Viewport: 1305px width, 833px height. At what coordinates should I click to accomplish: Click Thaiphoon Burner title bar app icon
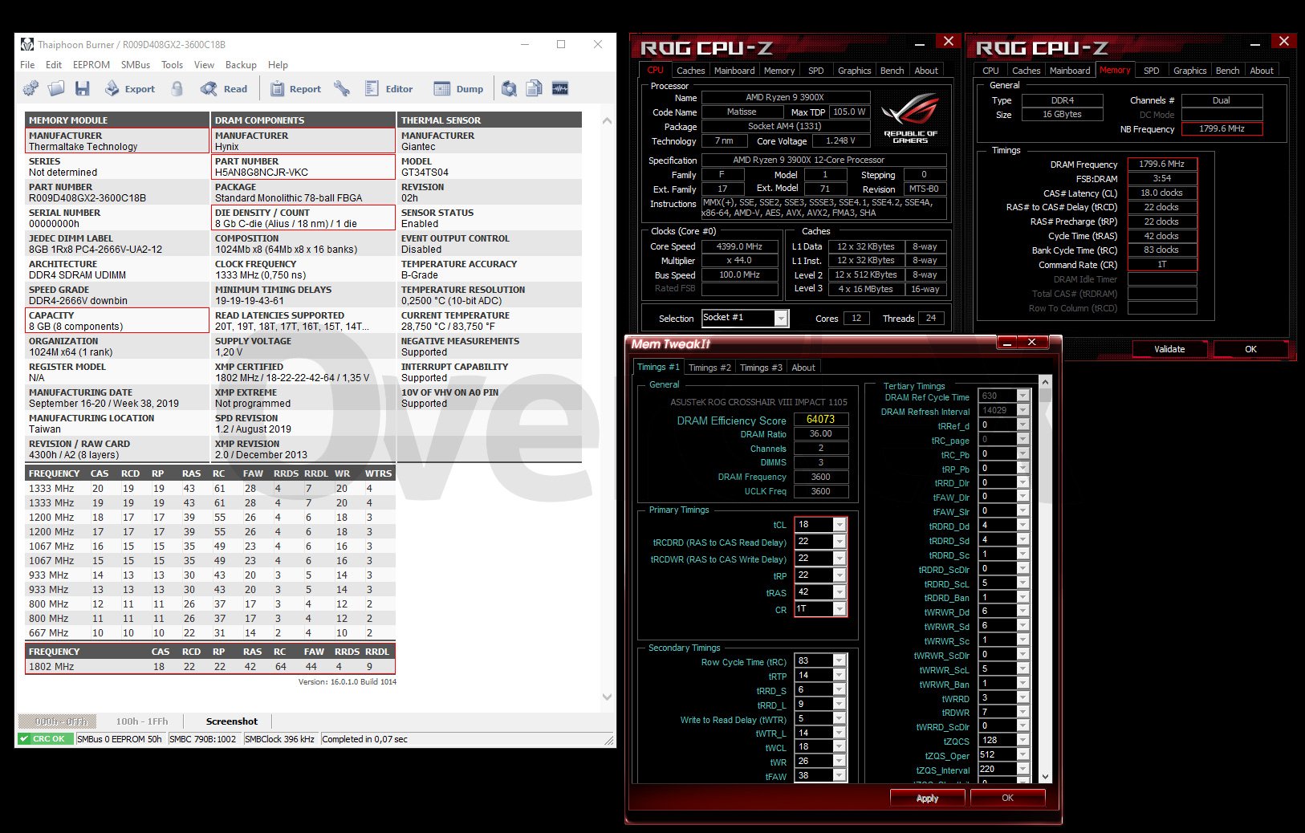point(27,44)
